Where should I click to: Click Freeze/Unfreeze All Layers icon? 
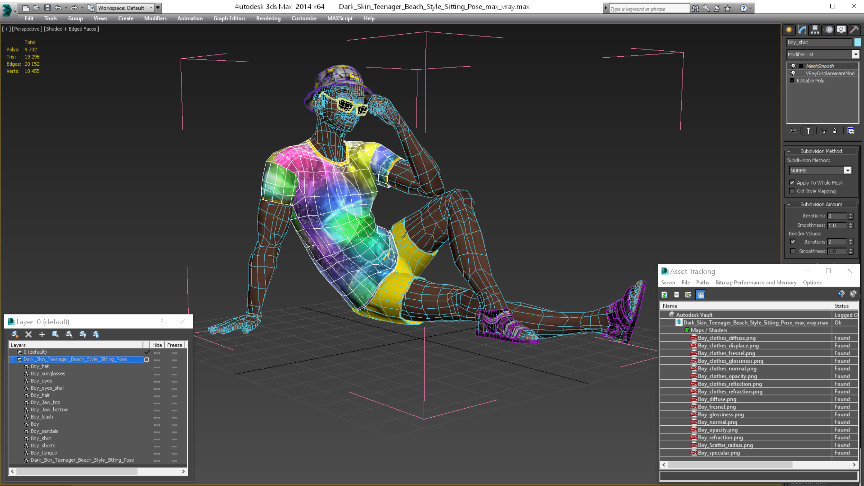[96, 334]
